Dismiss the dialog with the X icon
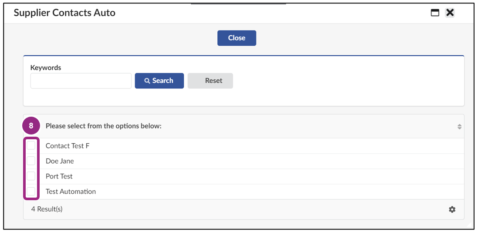 pyautogui.click(x=450, y=13)
